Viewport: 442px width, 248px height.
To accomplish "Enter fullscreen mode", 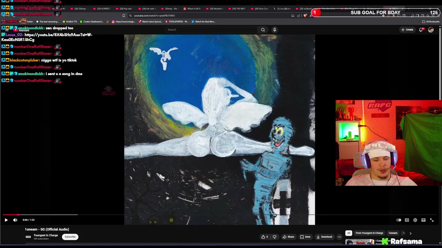I will pyautogui.click(x=432, y=220).
